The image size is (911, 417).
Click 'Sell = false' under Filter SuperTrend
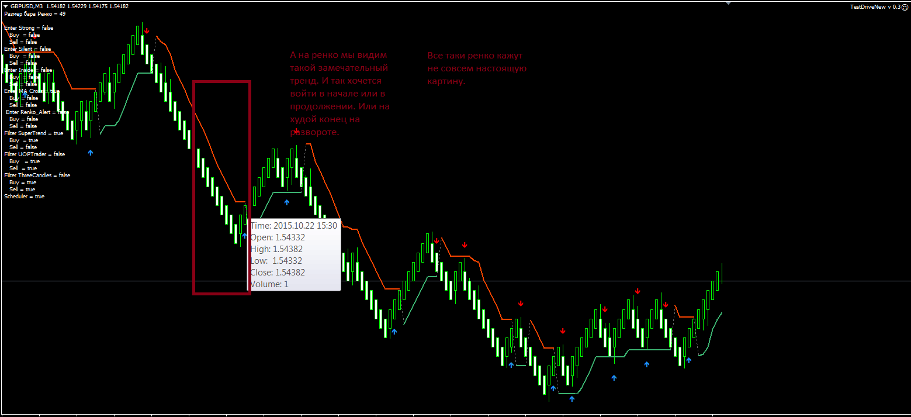[x=23, y=147]
